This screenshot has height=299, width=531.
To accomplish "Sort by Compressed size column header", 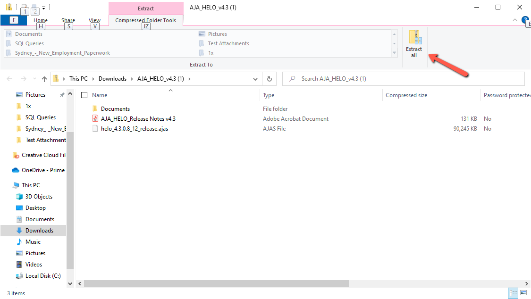I will [x=406, y=95].
